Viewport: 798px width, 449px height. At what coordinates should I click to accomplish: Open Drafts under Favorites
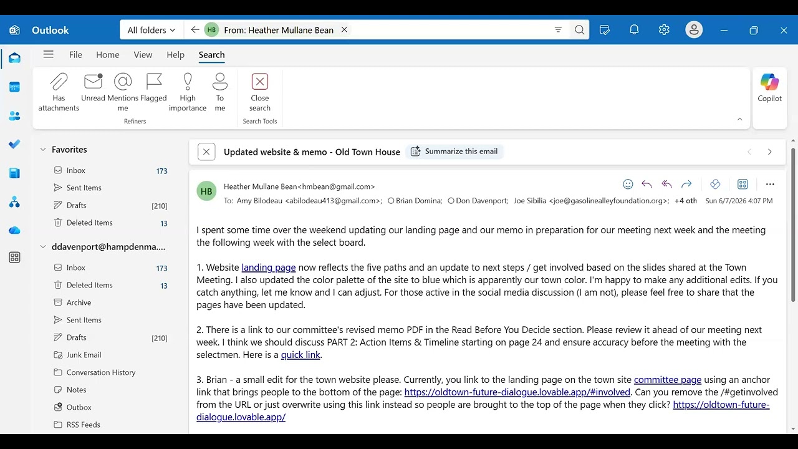pos(110,205)
